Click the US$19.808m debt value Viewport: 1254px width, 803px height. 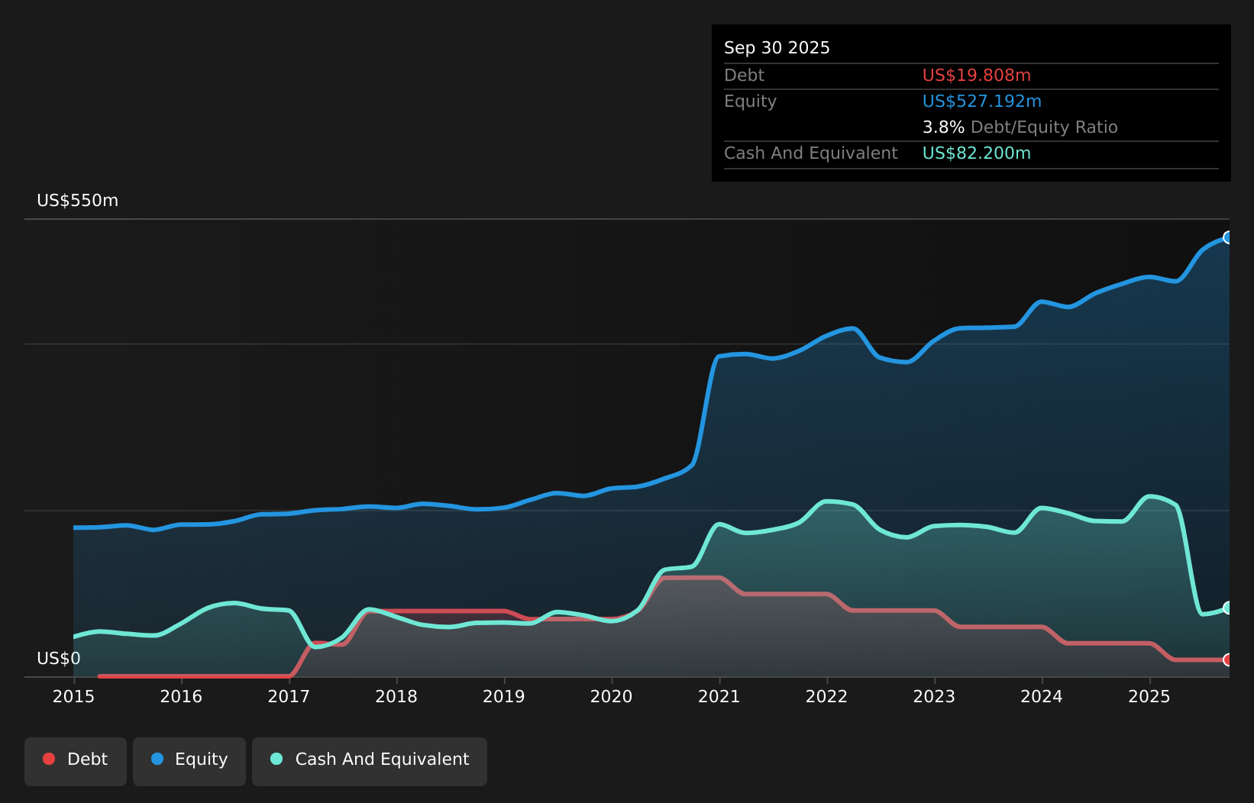pos(977,76)
